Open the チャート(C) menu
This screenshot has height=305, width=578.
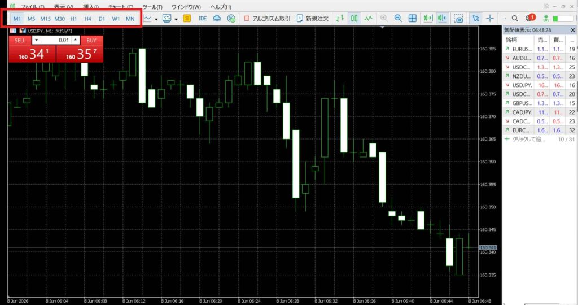coord(121,7)
